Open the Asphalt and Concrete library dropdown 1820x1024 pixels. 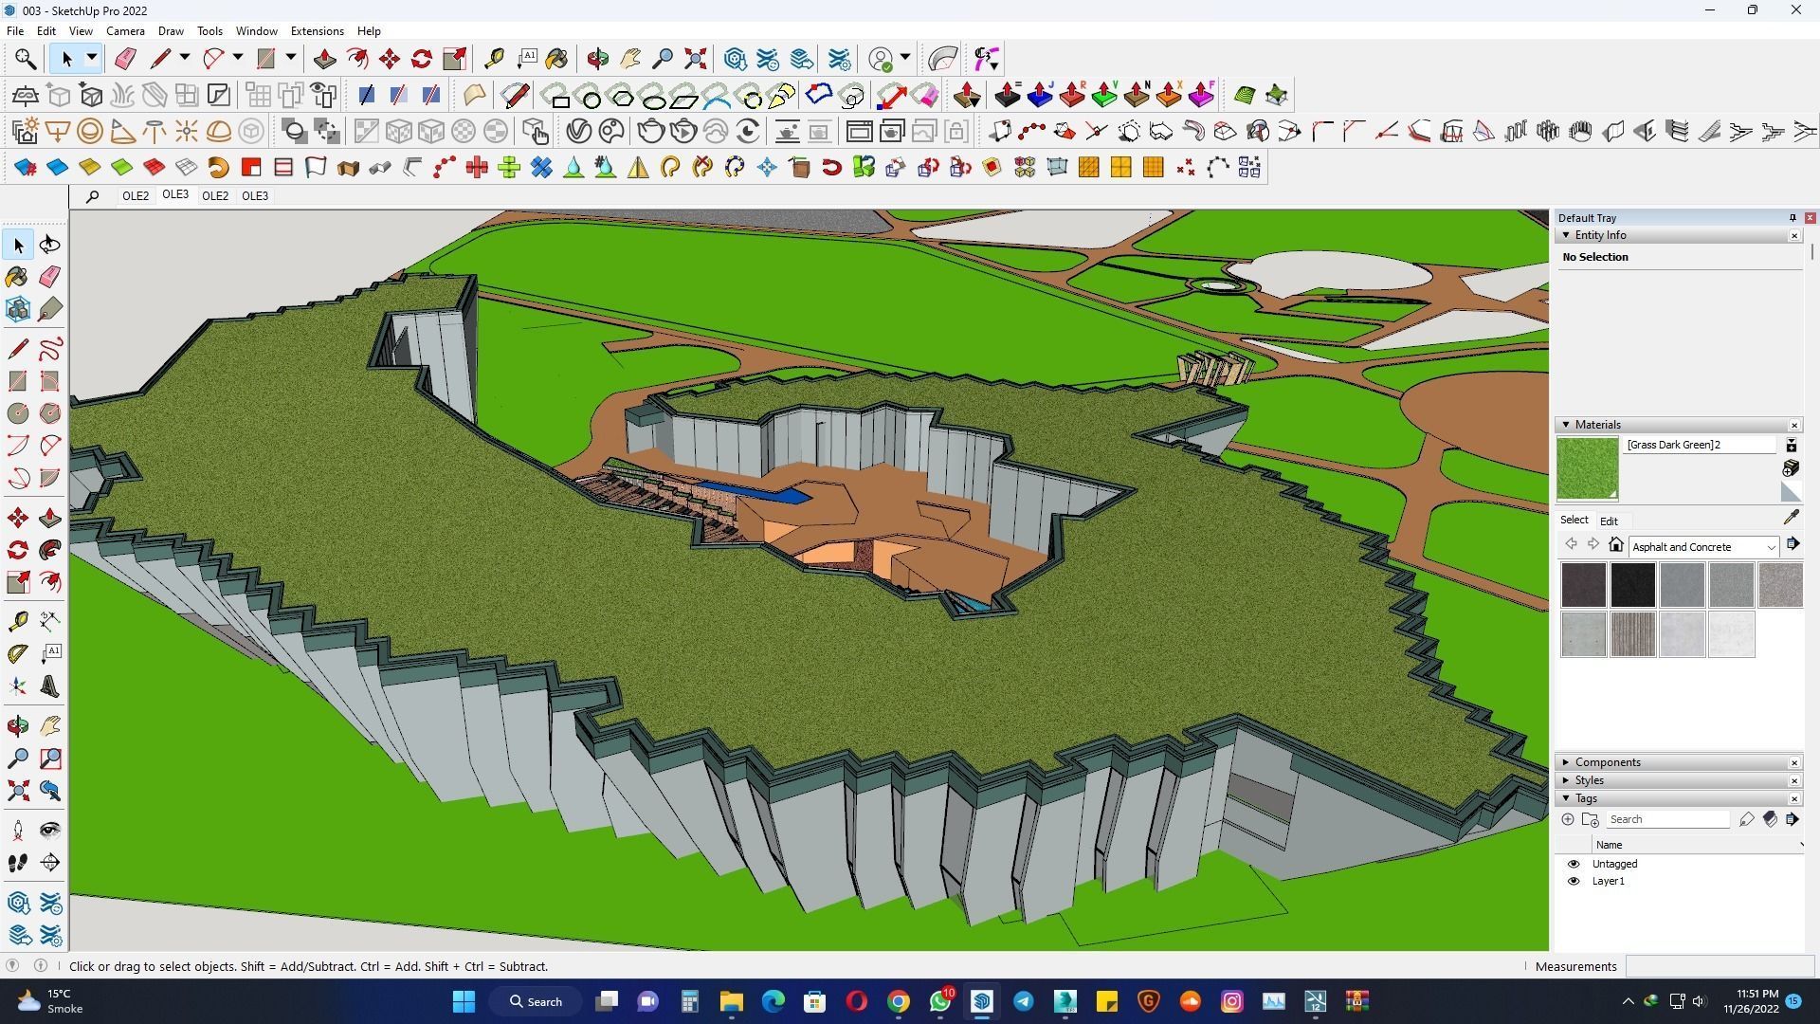click(1770, 547)
